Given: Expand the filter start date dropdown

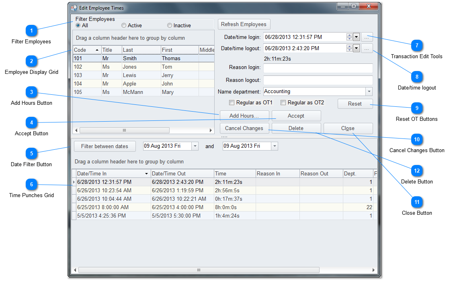Looking at the screenshot, I should pos(195,146).
